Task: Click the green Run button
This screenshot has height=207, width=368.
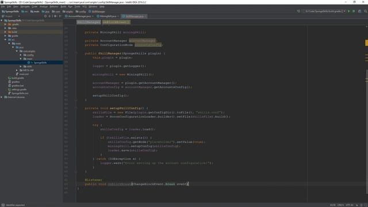Action: 349,11
